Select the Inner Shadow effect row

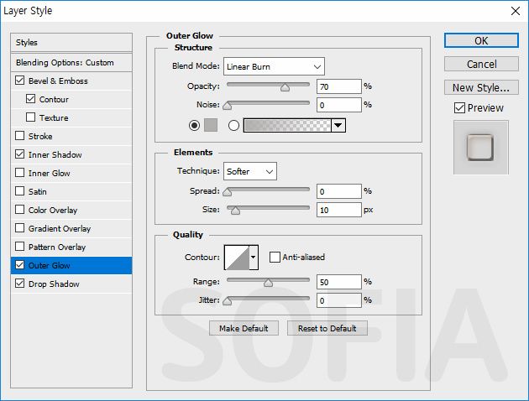coord(71,154)
